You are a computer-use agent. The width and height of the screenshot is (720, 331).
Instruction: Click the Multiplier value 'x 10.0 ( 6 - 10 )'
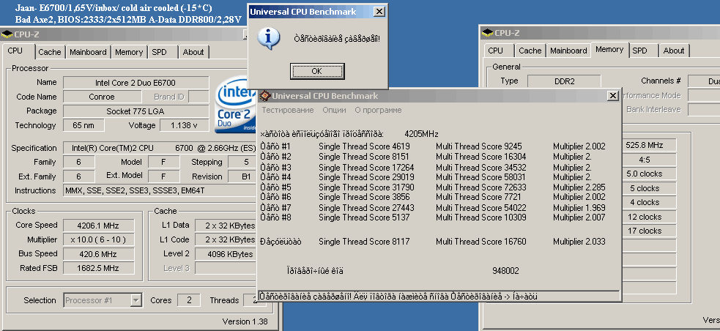[x=99, y=239]
